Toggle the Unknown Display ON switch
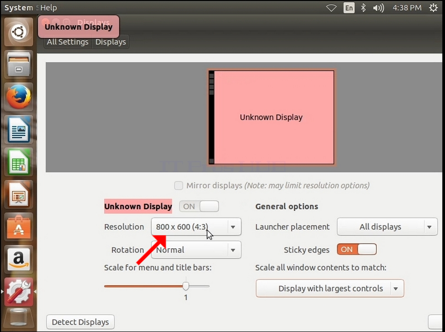 point(199,207)
